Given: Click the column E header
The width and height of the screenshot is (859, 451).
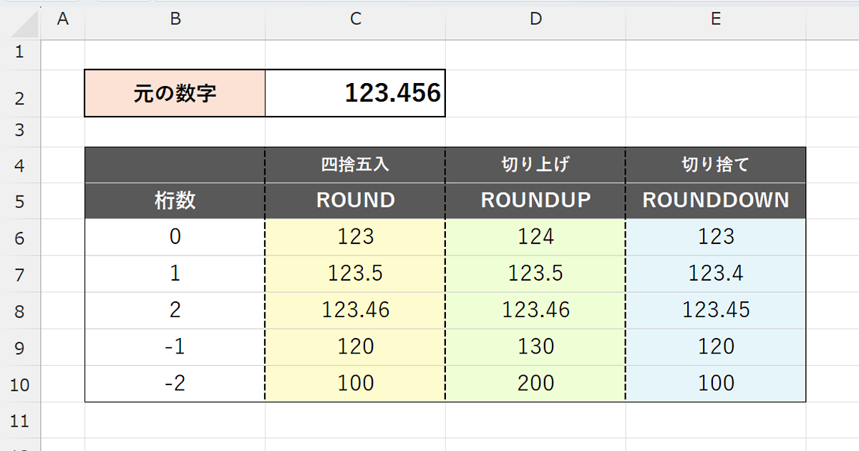Looking at the screenshot, I should 715,20.
